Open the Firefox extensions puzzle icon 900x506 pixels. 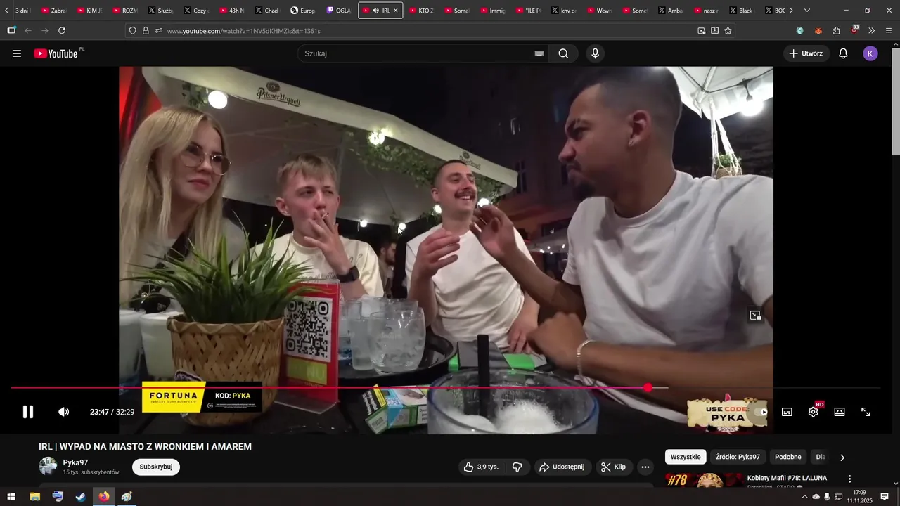click(x=836, y=31)
